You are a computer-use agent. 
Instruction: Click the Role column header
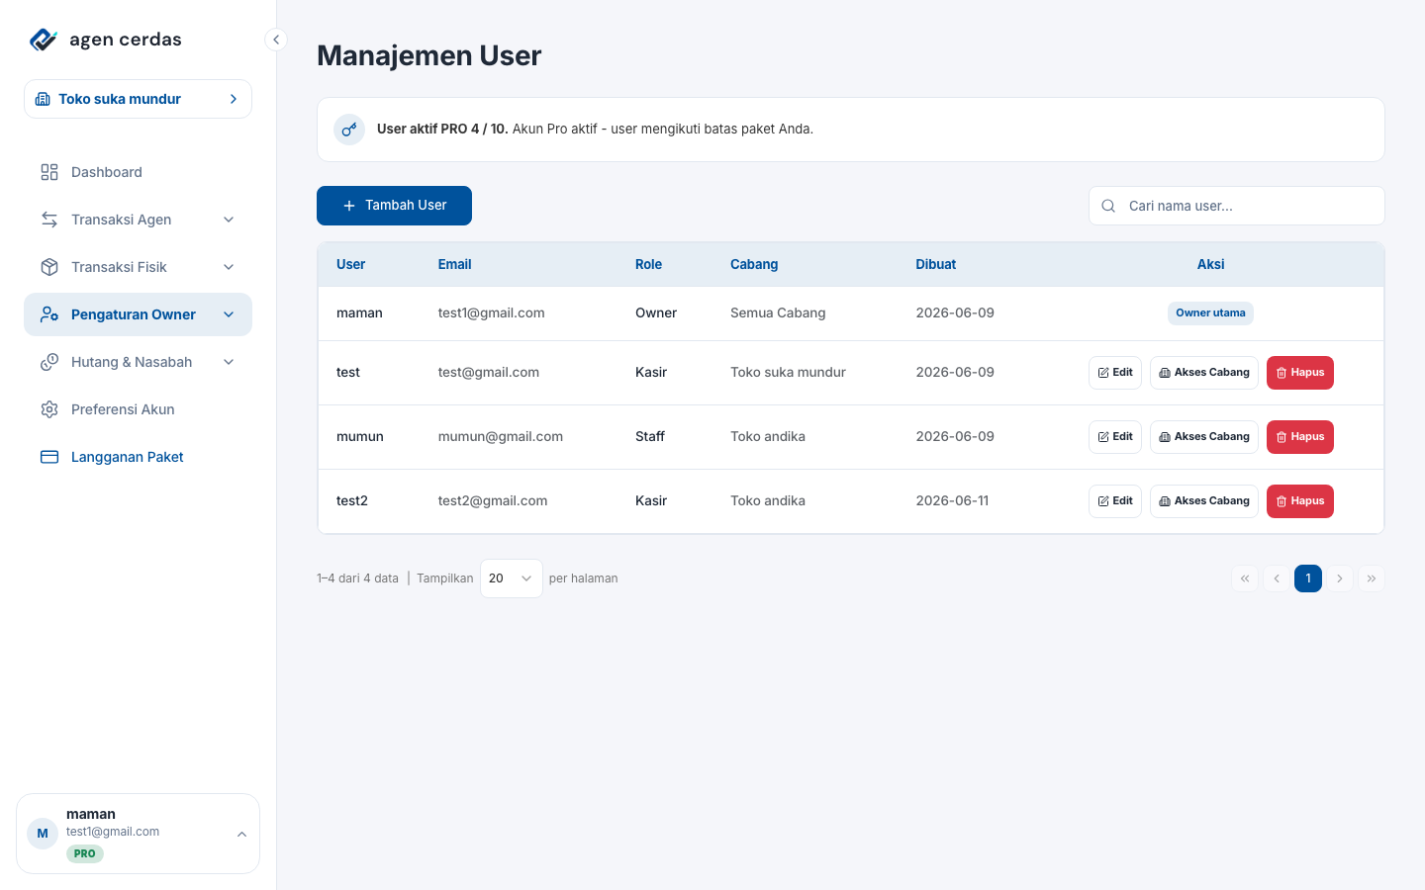click(x=648, y=264)
